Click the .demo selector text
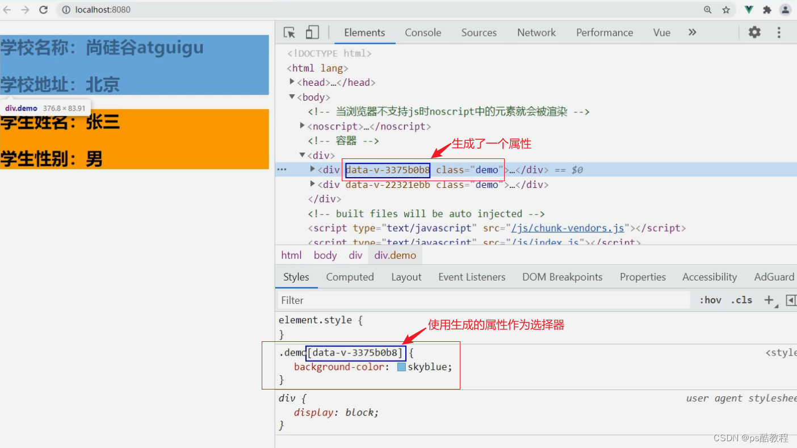Image resolution: width=797 pixels, height=448 pixels. (x=292, y=353)
